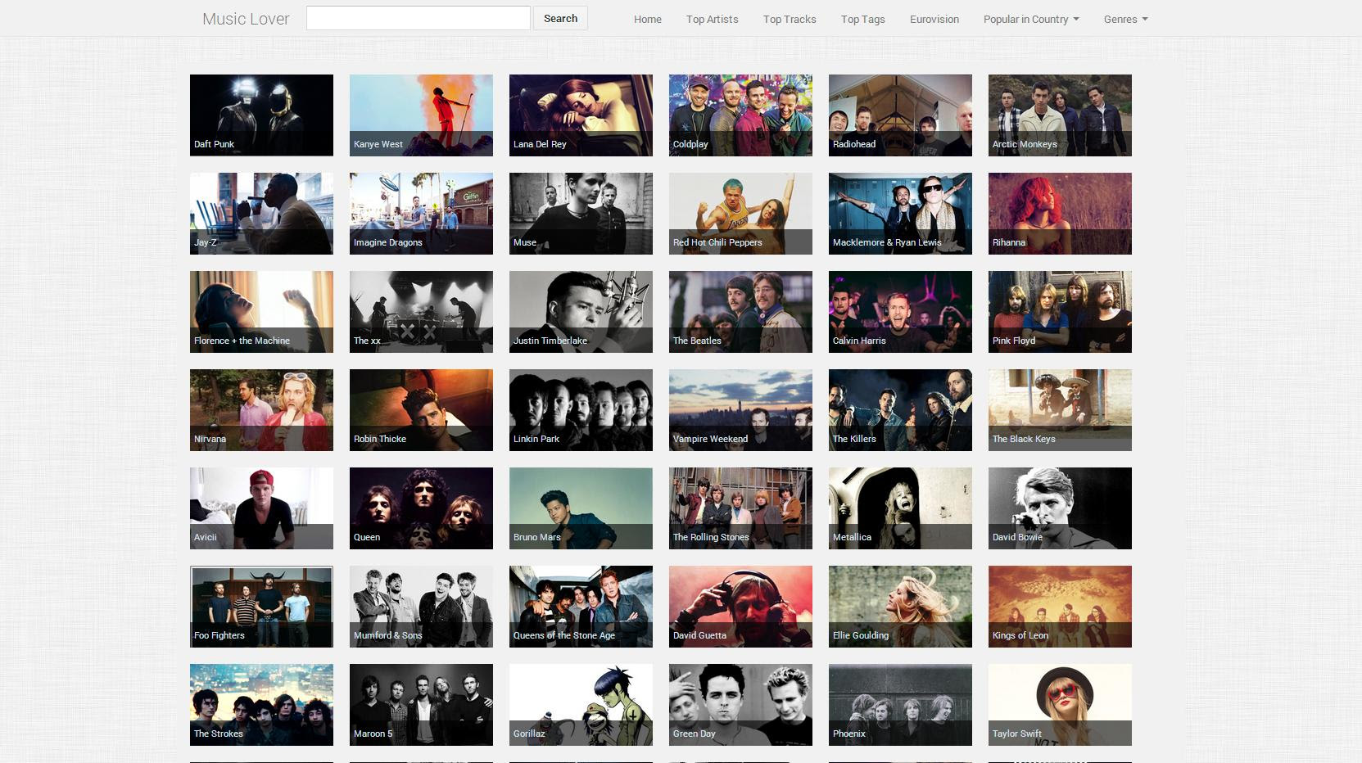Open Florence + the Machine tile

point(261,312)
